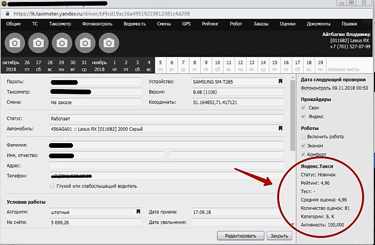375x245 pixels.
Task: Open the first camera photo placeholder
Action: (x=15, y=43)
